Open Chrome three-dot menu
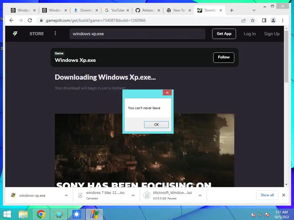The image size is (294, 220). pos(283,20)
